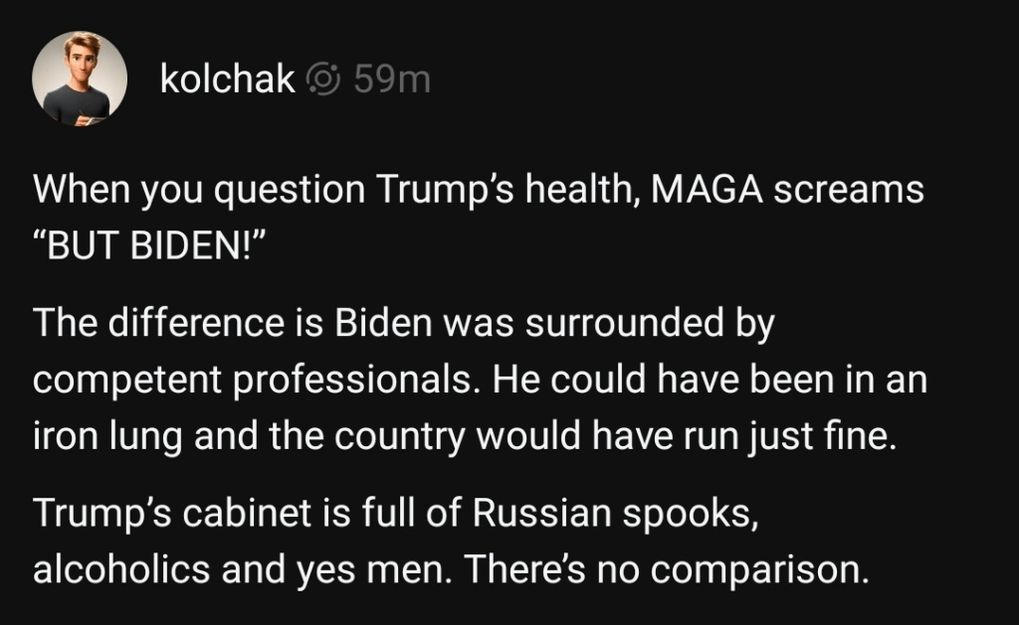
Task: Click the swirl badge icon beside kolchak
Action: pos(325,79)
